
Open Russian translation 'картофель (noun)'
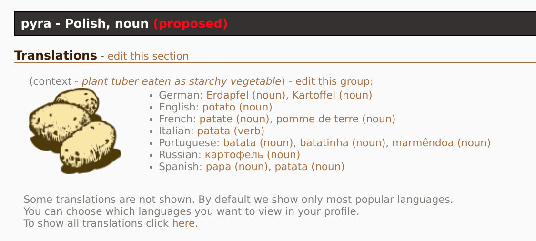(x=252, y=155)
